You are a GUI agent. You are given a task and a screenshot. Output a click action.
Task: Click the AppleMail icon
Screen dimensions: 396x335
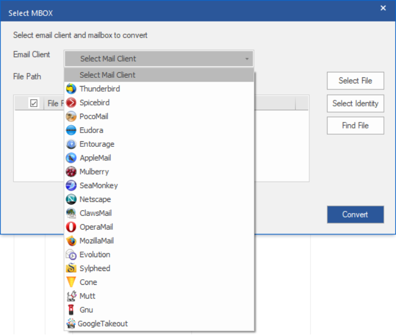71,158
